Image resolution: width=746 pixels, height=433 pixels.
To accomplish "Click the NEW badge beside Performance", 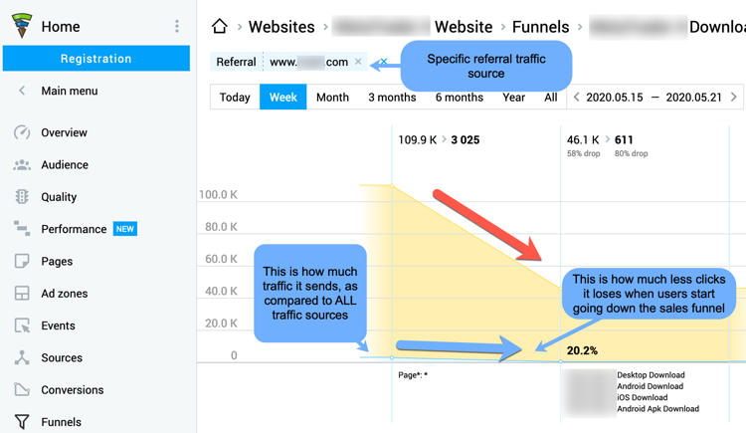I will 125,229.
